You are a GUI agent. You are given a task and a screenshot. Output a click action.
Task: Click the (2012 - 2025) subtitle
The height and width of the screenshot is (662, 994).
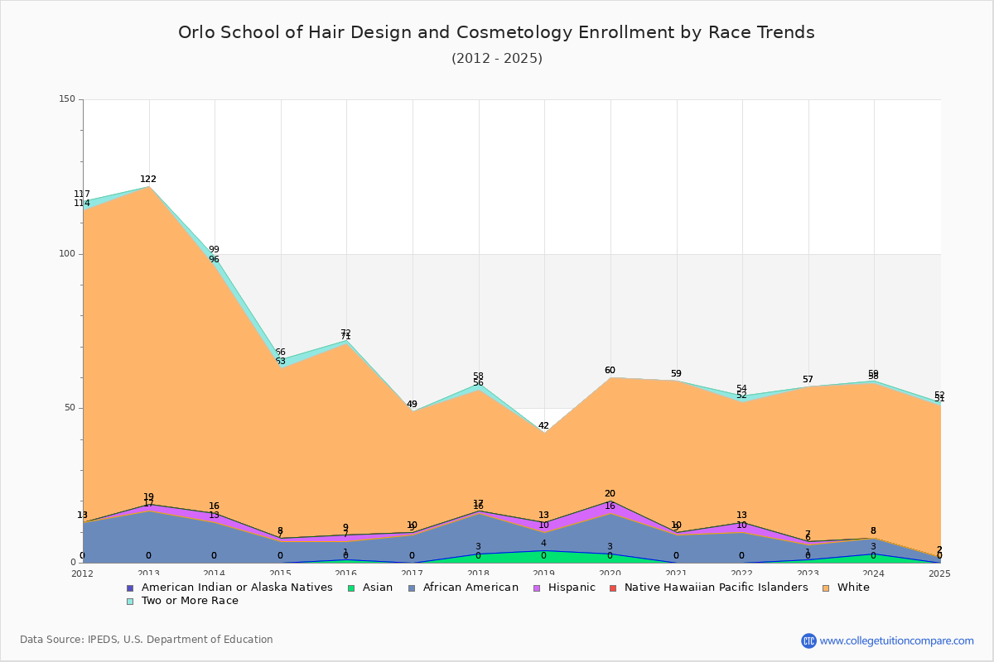(x=497, y=59)
